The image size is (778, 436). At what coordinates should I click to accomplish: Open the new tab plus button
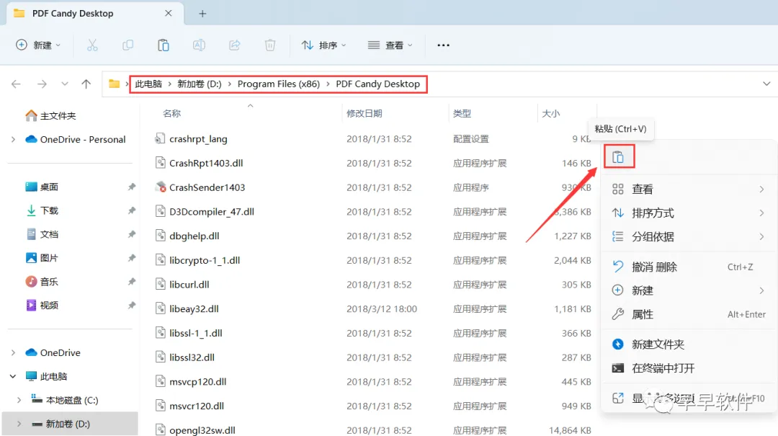click(202, 14)
